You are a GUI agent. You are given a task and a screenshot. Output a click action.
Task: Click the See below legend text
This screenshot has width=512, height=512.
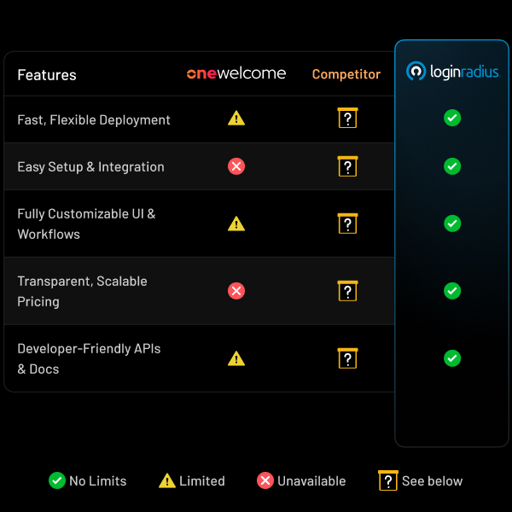[432, 481]
